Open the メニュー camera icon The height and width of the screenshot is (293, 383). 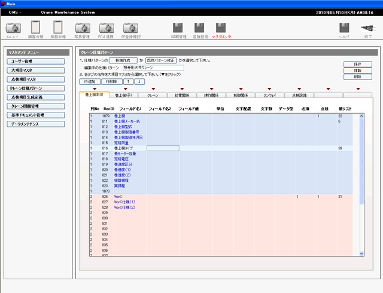pyautogui.click(x=13, y=28)
